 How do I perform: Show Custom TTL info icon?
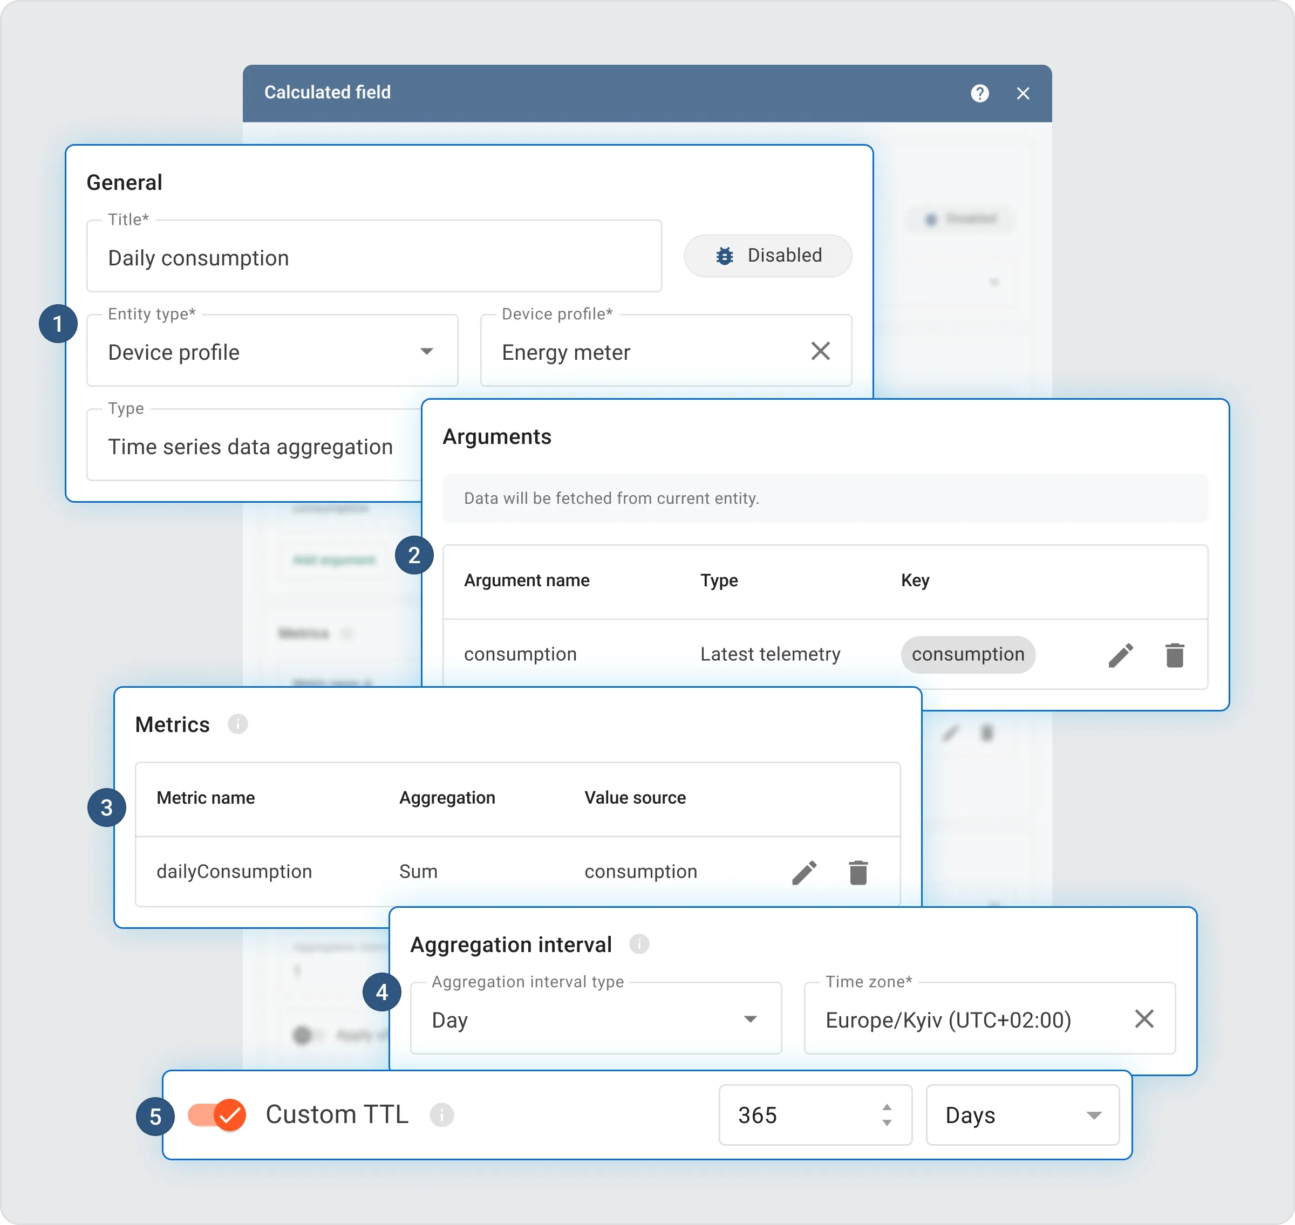[x=441, y=1114]
